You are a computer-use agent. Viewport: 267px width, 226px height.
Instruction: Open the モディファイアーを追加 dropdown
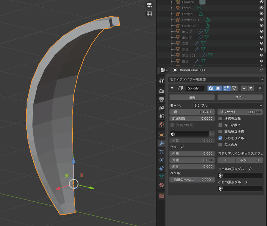[x=216, y=79]
